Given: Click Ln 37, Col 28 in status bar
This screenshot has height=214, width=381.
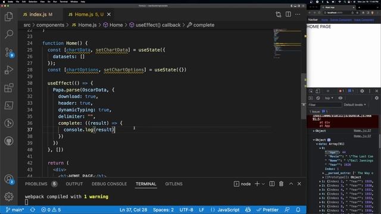Looking at the screenshot, I should pyautogui.click(x=133, y=210).
